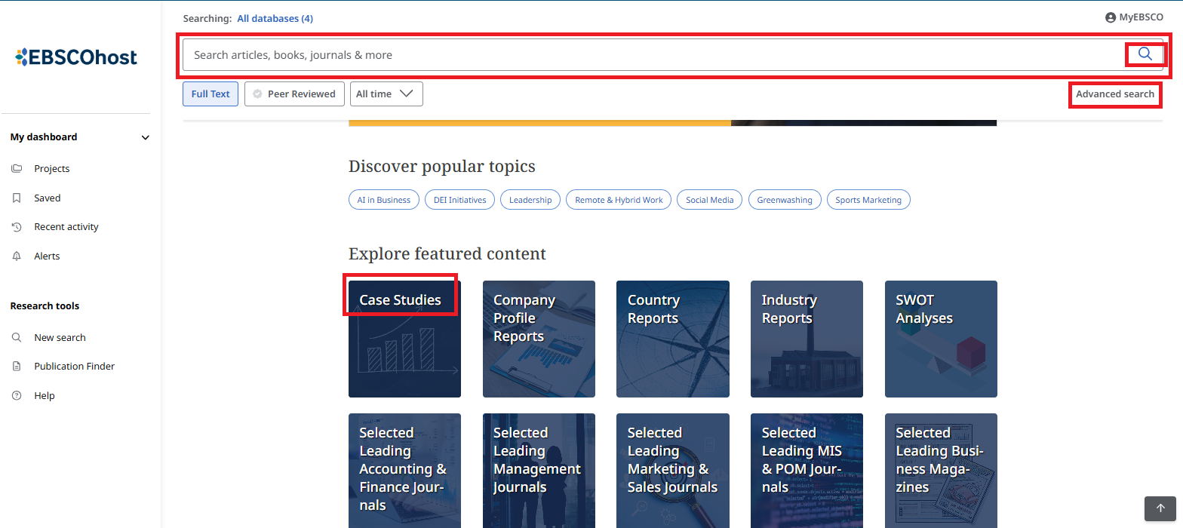Image resolution: width=1183 pixels, height=528 pixels.
Task: Select the AI in Business topic
Action: coord(383,200)
